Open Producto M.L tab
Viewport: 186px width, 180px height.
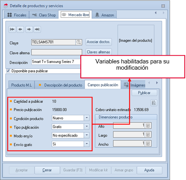tap(21, 85)
